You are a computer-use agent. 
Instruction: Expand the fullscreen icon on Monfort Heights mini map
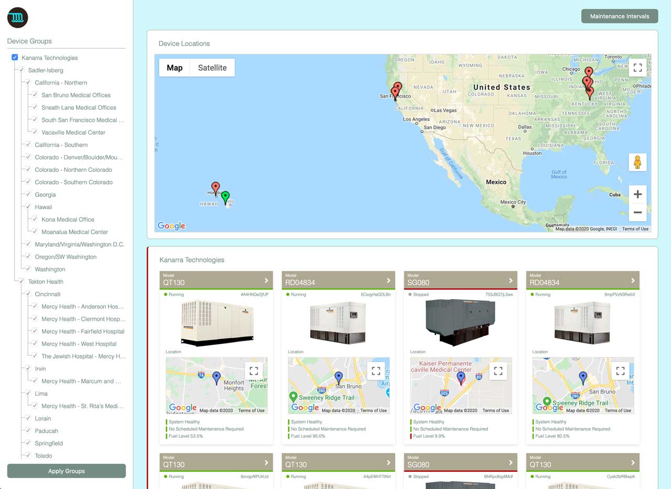(254, 371)
